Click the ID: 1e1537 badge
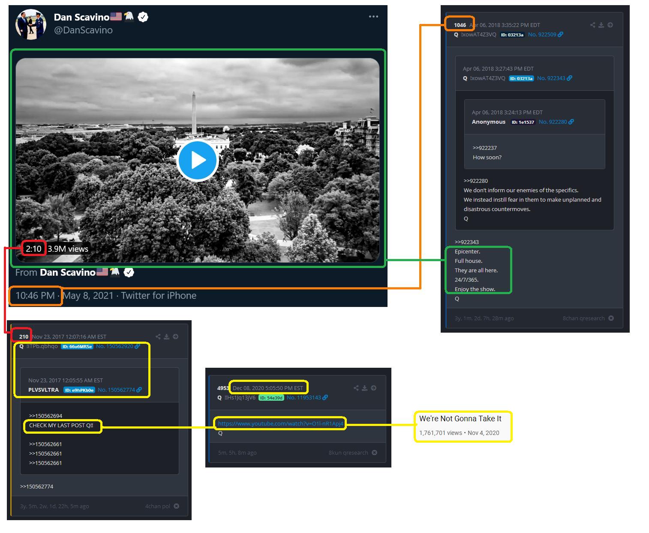The height and width of the screenshot is (533, 649). click(523, 122)
